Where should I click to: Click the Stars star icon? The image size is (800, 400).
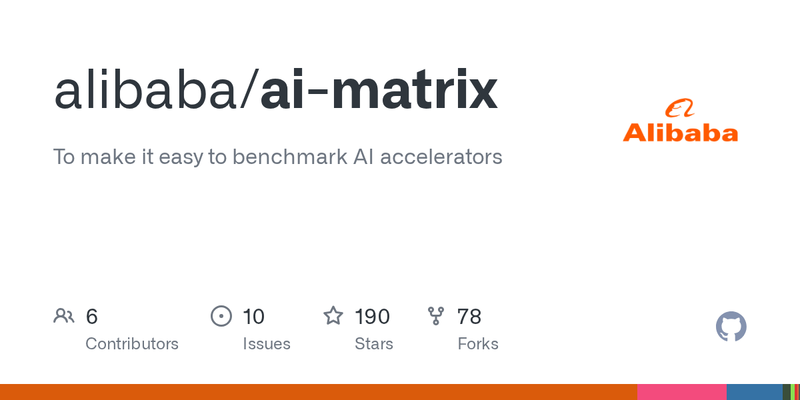coord(333,316)
